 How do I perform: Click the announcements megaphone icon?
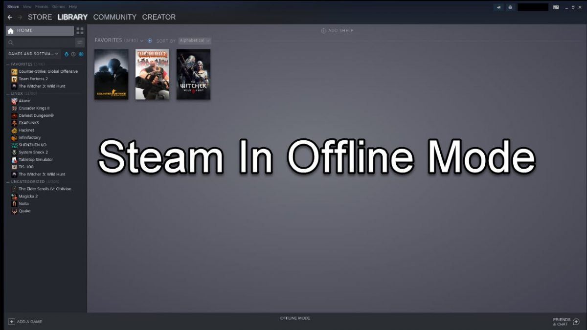coord(498,7)
